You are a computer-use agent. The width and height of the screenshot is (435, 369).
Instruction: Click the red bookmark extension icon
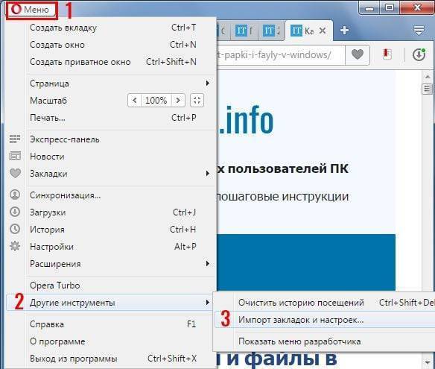[387, 54]
